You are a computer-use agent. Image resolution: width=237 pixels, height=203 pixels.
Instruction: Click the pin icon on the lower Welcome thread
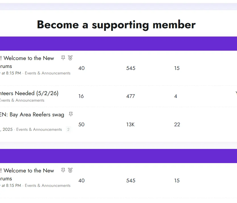pos(63,170)
